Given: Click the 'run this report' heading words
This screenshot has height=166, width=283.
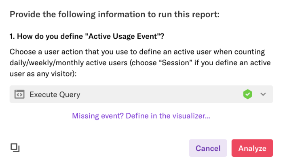Looking at the screenshot, I should coord(189,15).
